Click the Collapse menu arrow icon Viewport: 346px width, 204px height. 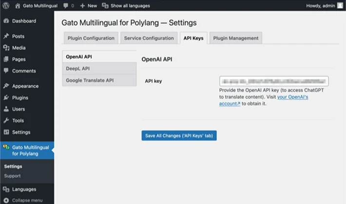click(x=6, y=200)
